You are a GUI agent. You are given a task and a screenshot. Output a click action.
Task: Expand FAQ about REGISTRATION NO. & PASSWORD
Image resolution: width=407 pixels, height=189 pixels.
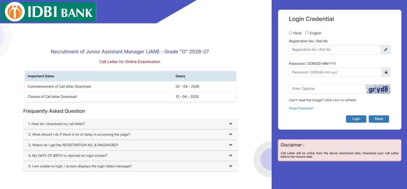click(130, 145)
